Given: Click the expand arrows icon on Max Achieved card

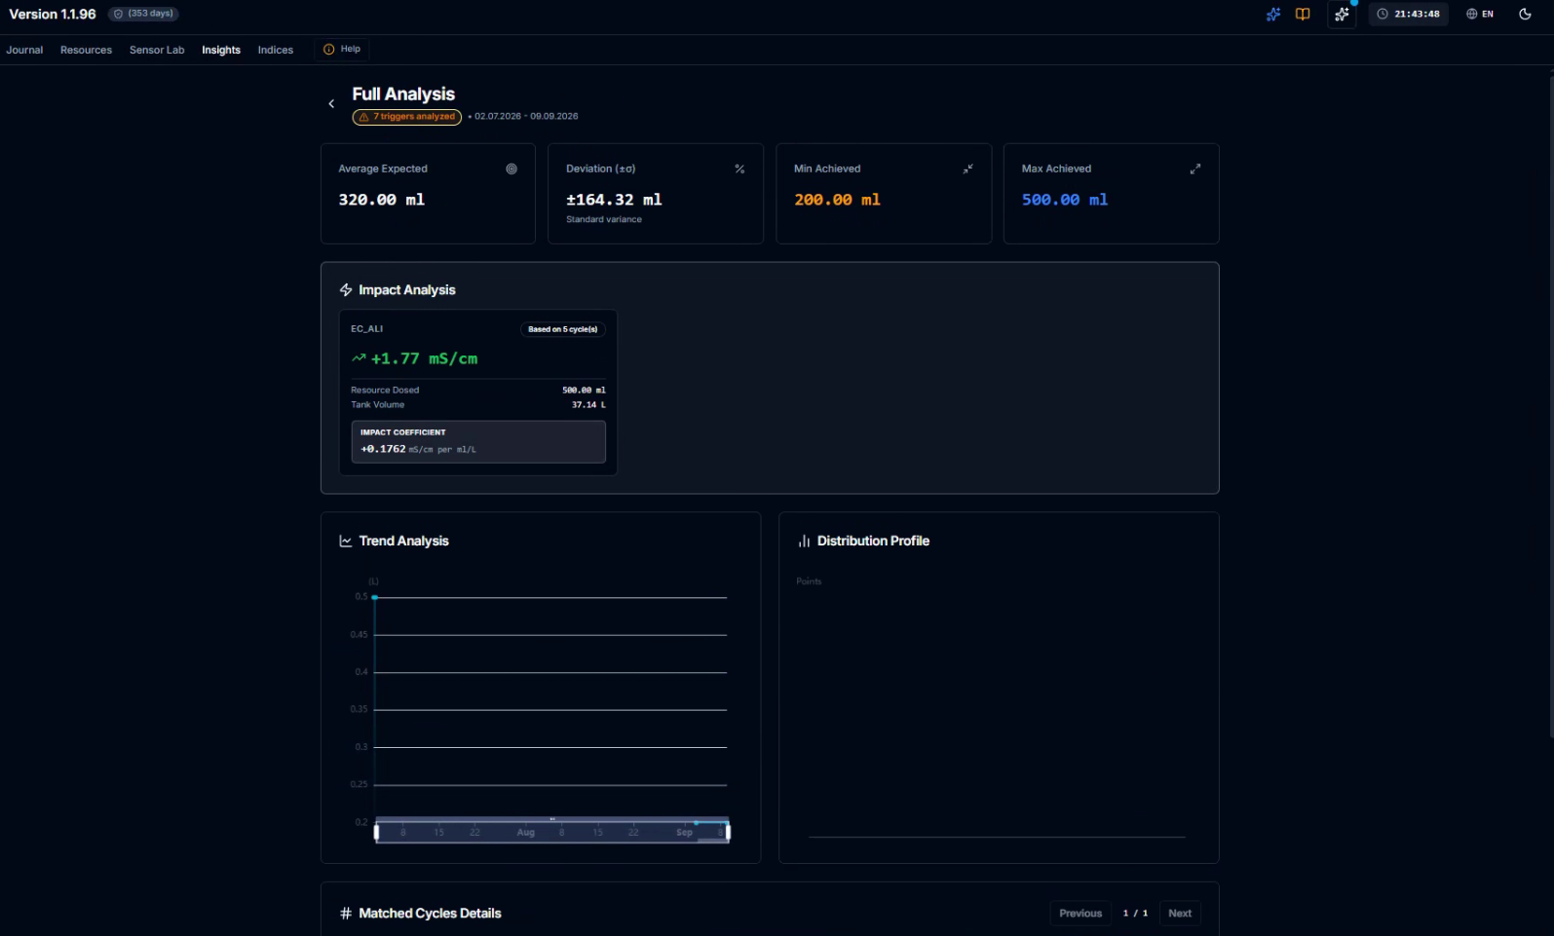Looking at the screenshot, I should (1195, 168).
